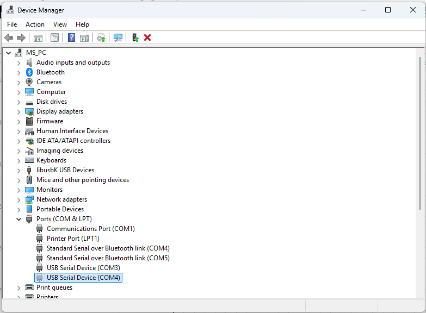Maximize the Device Manager window
This screenshot has width=426, height=313.
pyautogui.click(x=388, y=10)
